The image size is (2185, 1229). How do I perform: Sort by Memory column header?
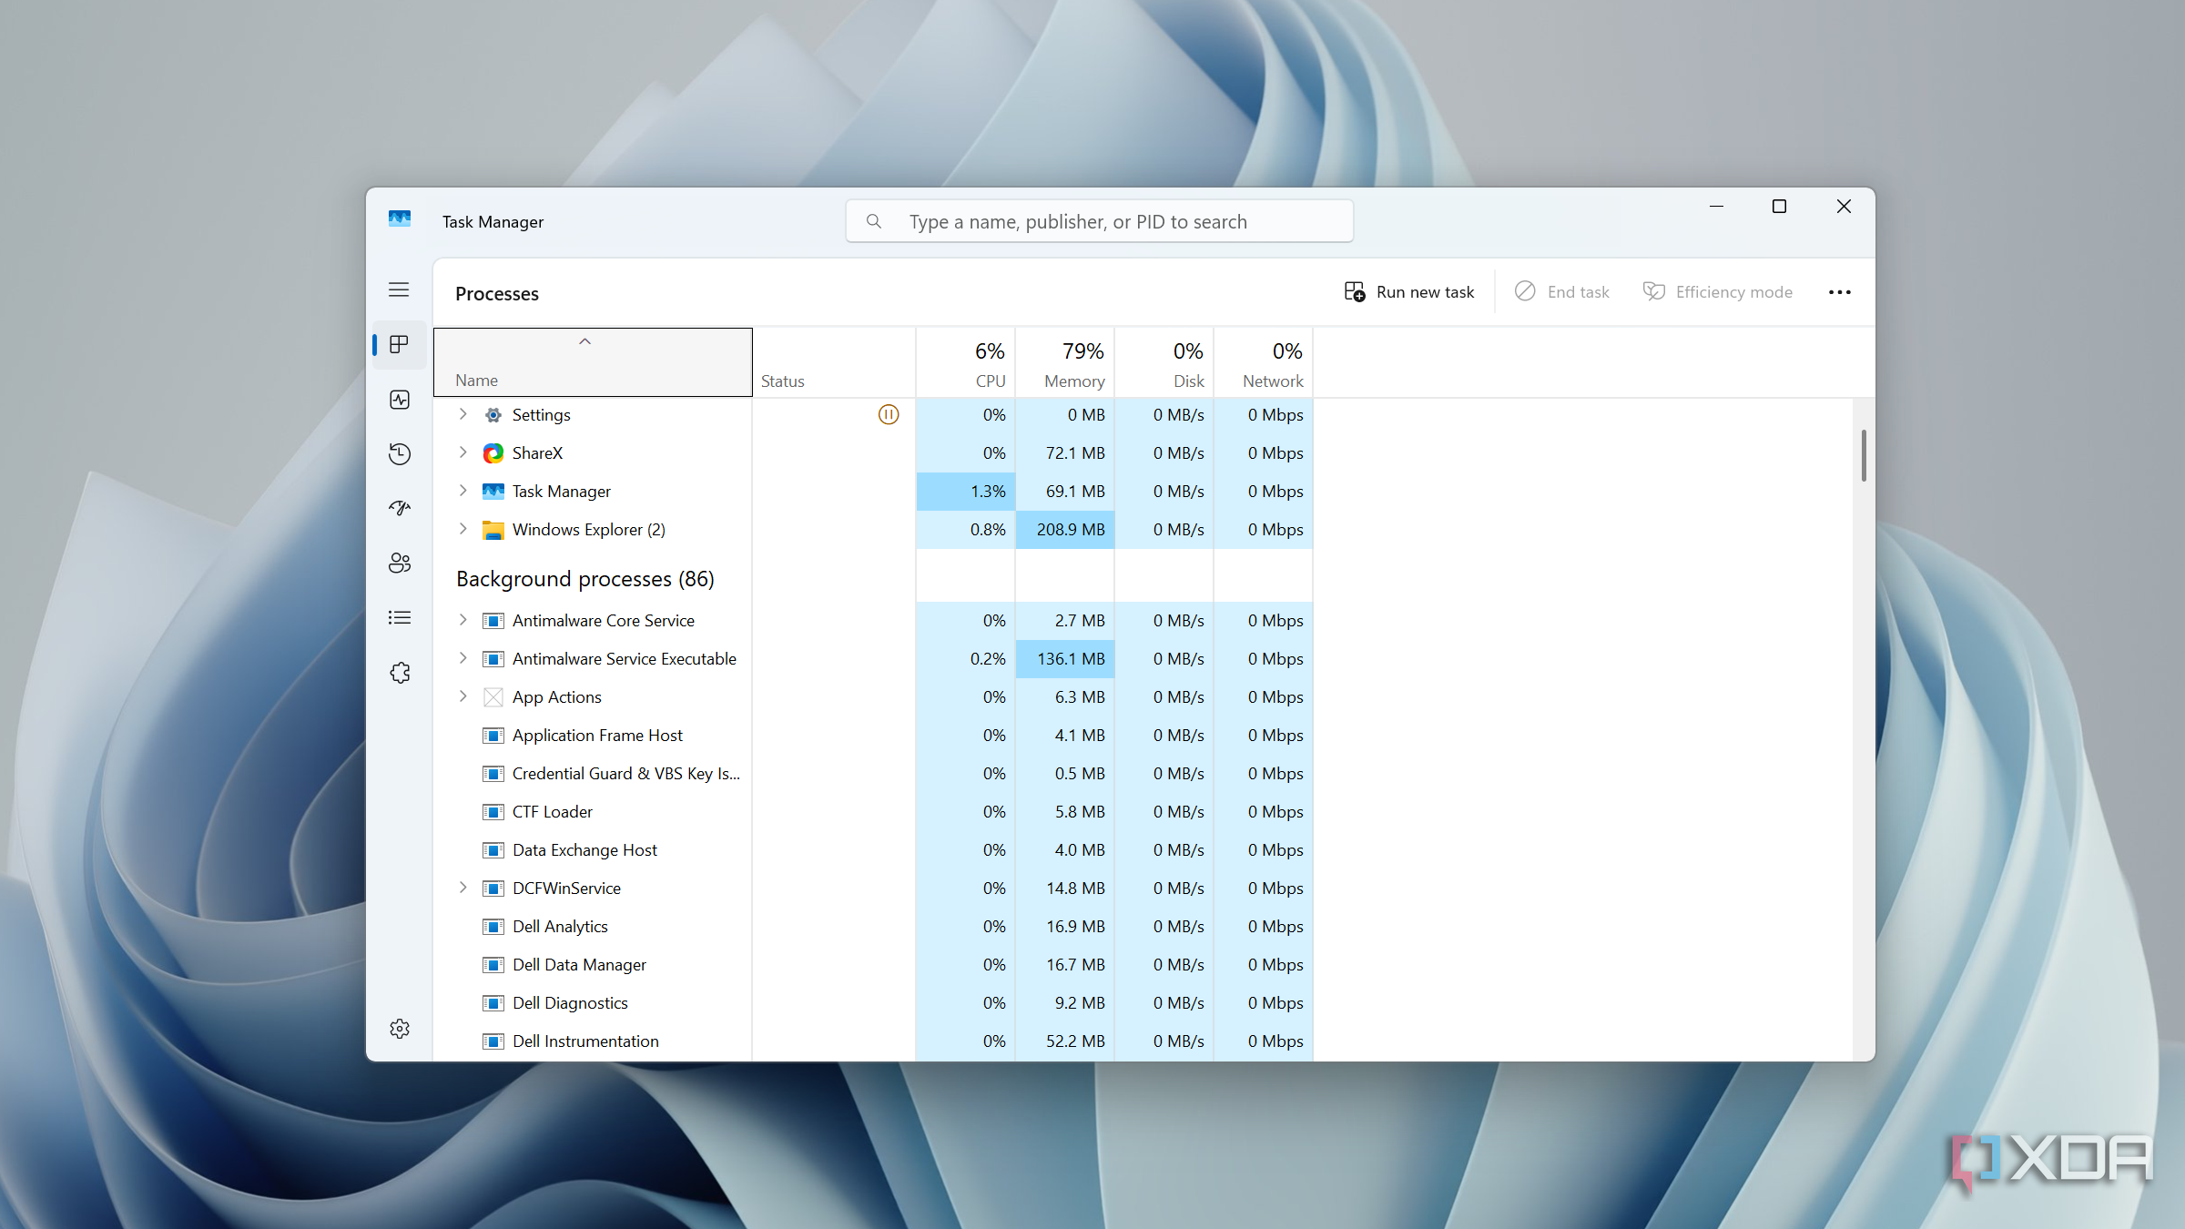tap(1065, 362)
